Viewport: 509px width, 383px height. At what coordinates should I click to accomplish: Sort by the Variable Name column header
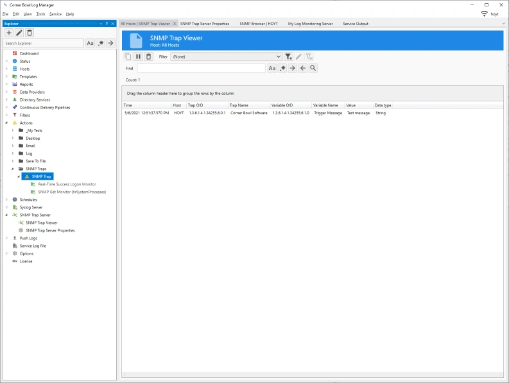pos(329,105)
